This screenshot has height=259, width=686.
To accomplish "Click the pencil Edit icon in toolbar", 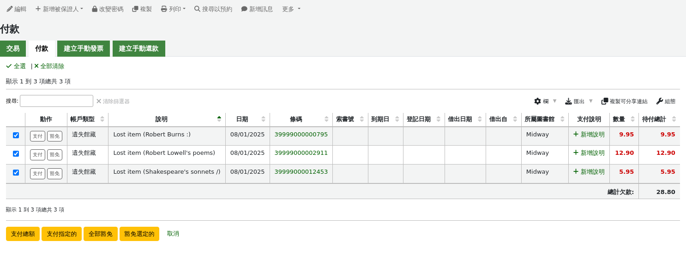I will [x=10, y=9].
